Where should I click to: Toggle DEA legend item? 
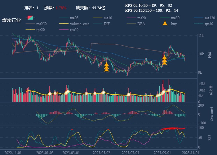click(x=141, y=24)
